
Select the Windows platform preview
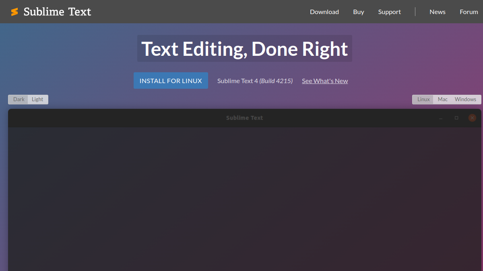(x=465, y=100)
